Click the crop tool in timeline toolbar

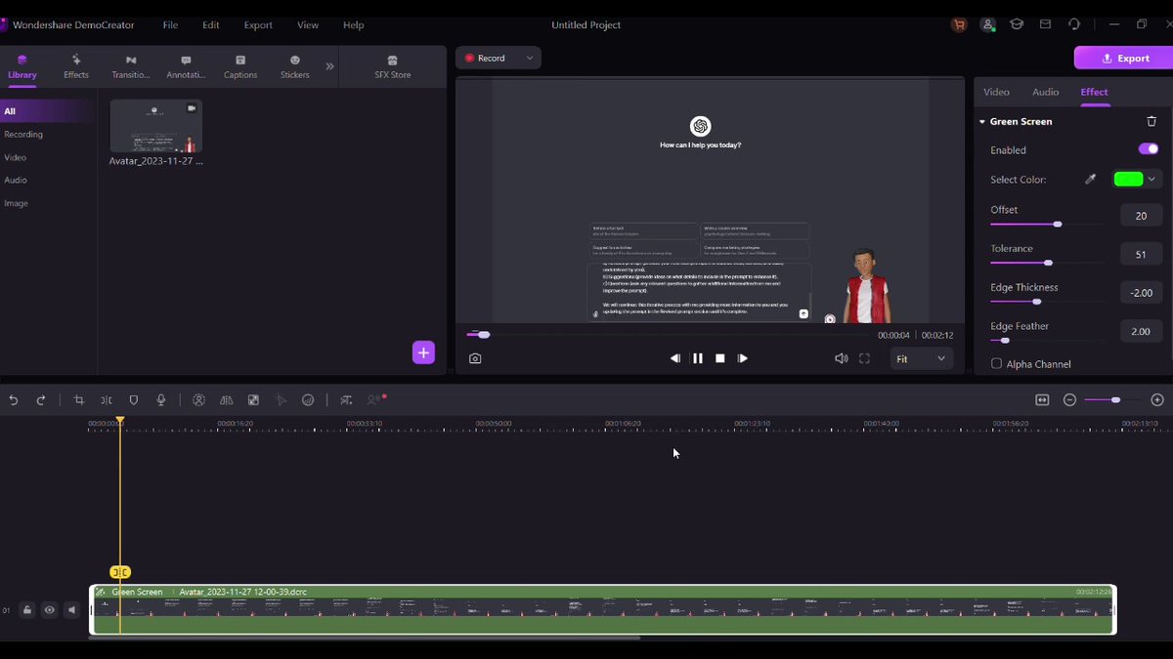point(79,400)
